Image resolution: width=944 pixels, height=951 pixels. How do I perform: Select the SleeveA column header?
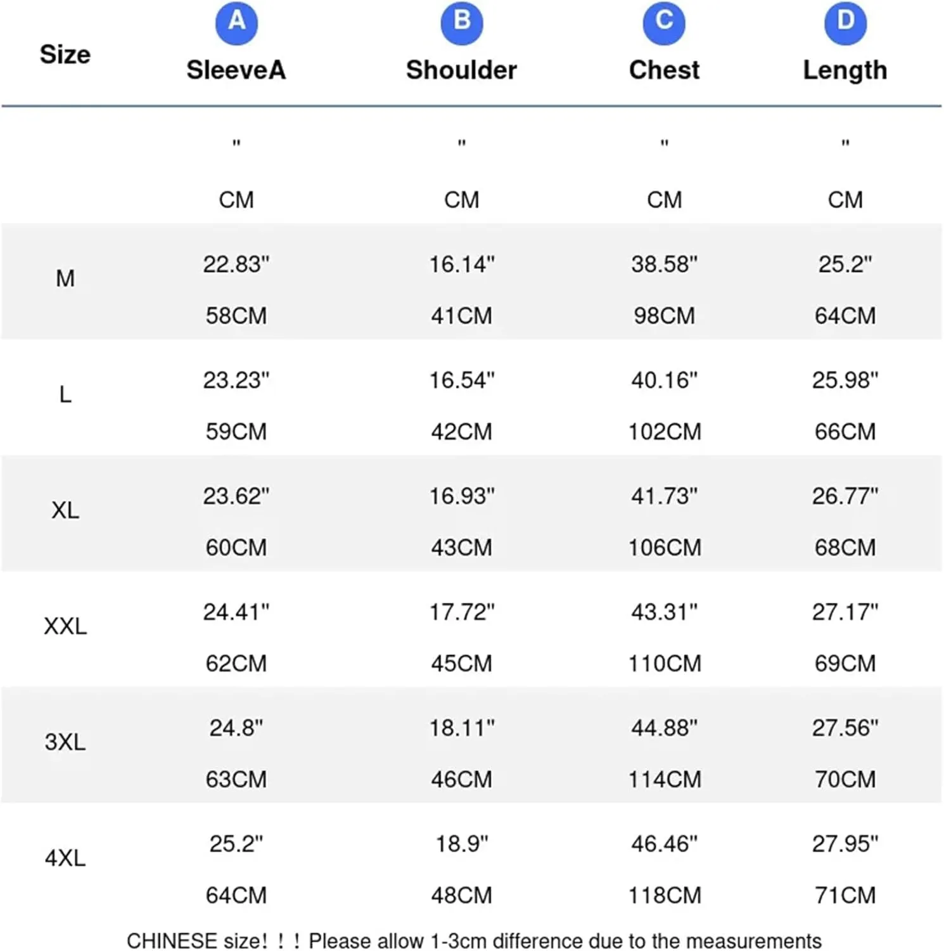(x=236, y=70)
